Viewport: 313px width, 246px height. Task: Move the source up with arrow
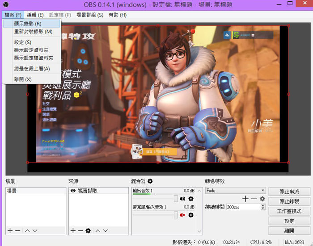[x=98, y=231]
